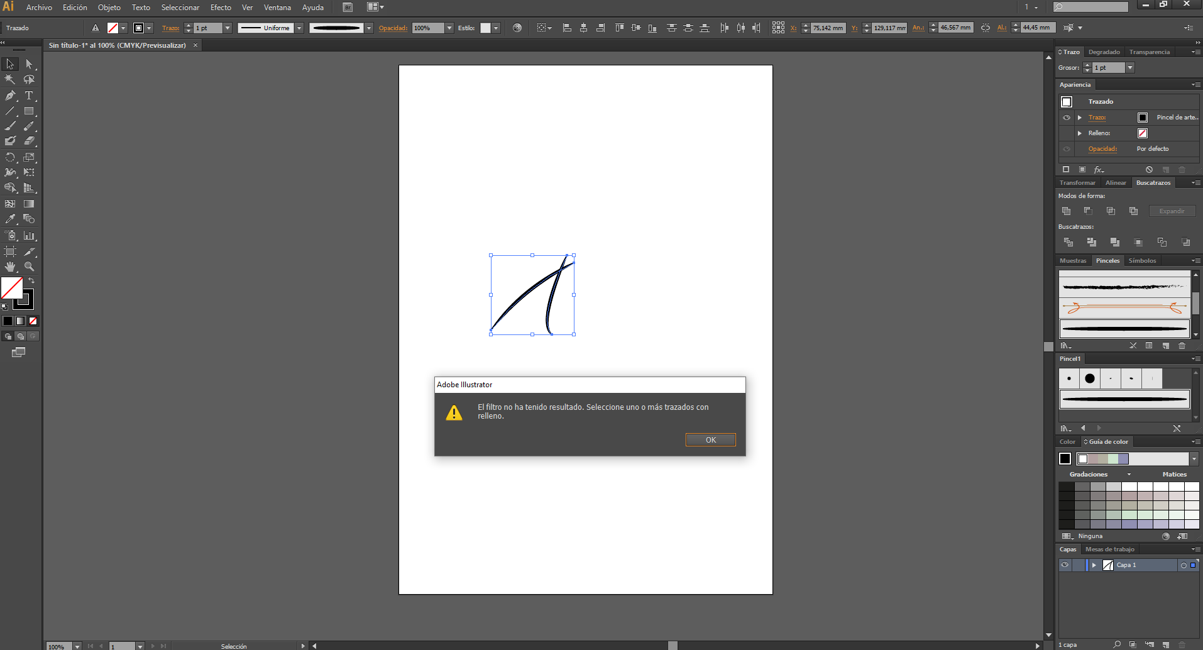Select the Artboard tool
Image resolution: width=1203 pixels, height=650 pixels.
pos(10,251)
